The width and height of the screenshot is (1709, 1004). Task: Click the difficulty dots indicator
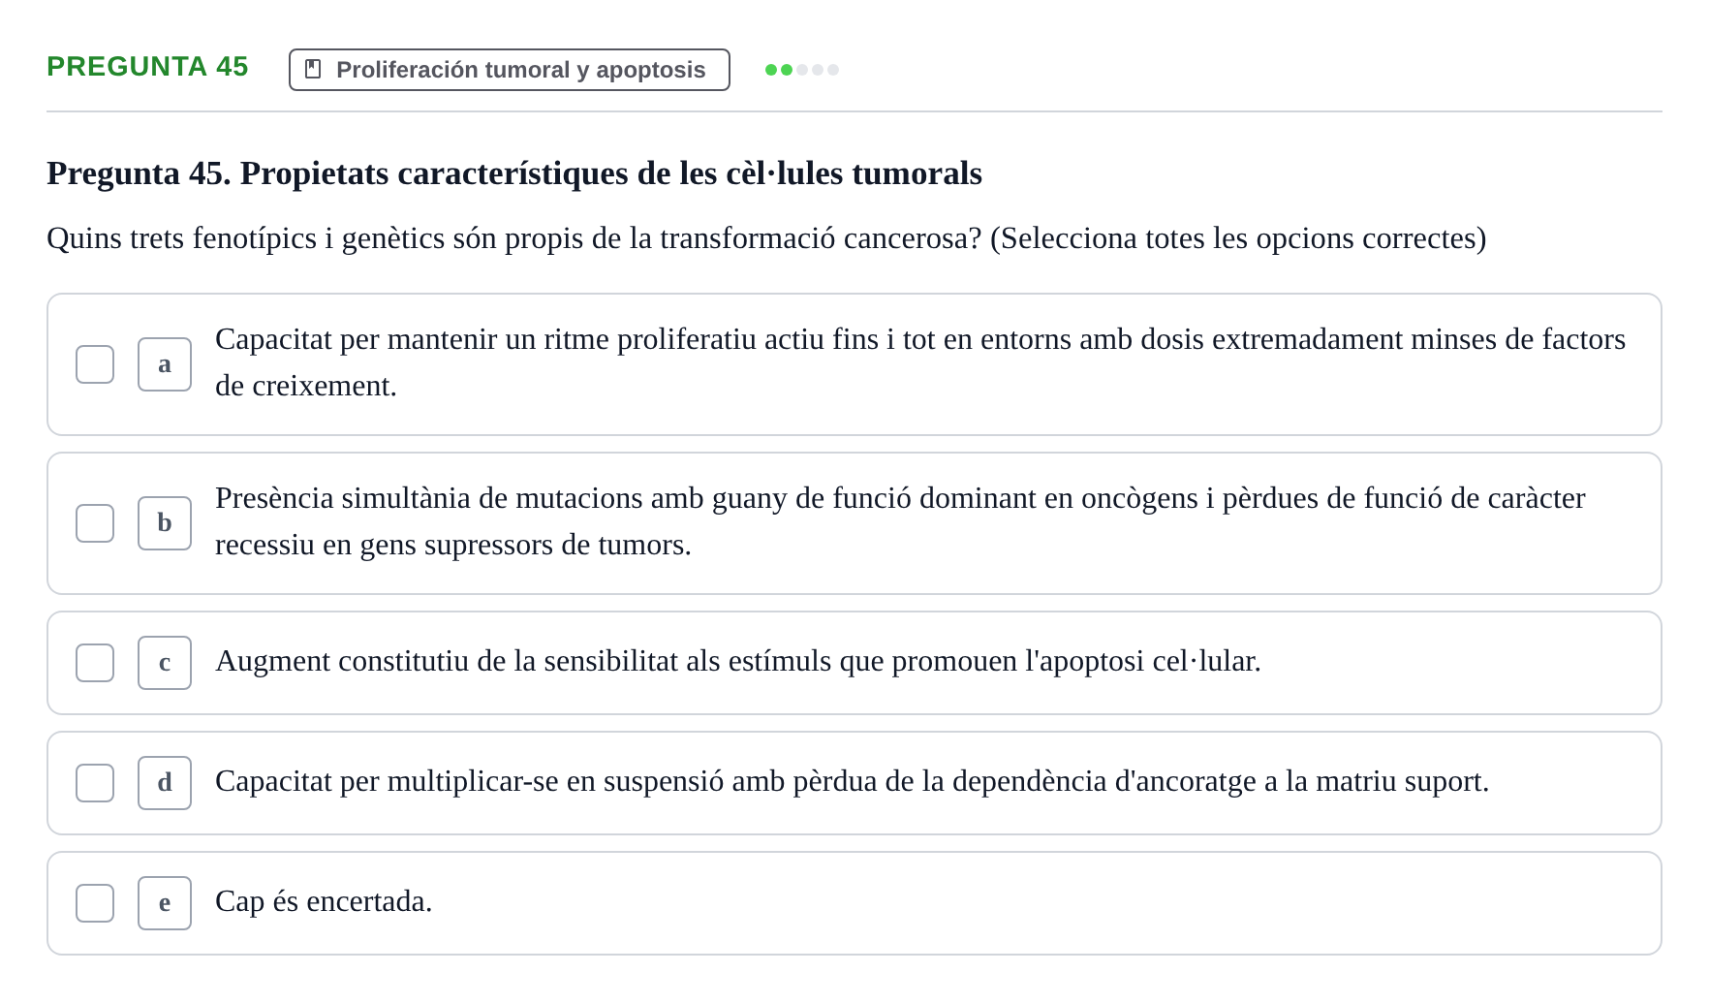coord(802,70)
